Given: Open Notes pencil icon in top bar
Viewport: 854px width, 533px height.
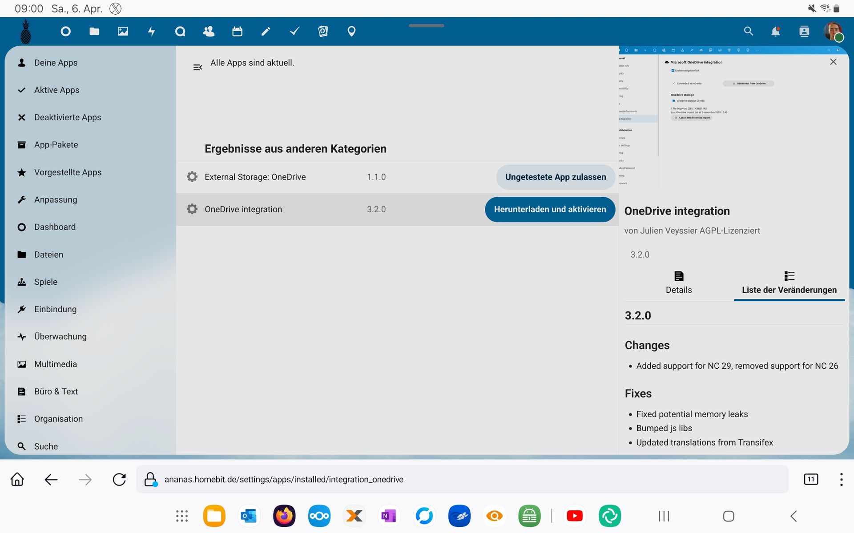Looking at the screenshot, I should tap(266, 32).
